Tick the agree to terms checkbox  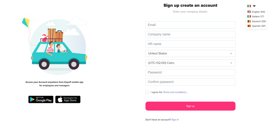[x=147, y=92]
